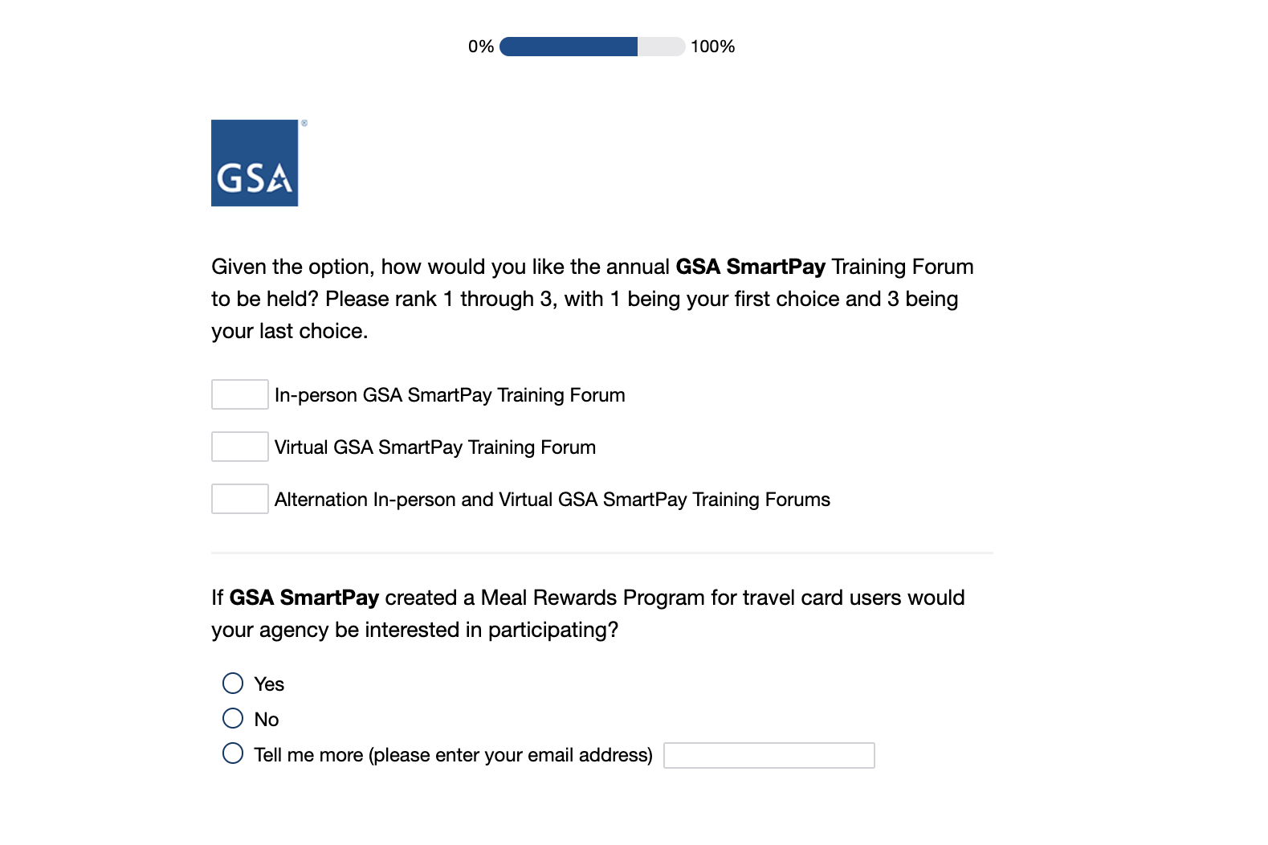This screenshot has height=845, width=1268.
Task: Click the email address text field
Action: (769, 755)
